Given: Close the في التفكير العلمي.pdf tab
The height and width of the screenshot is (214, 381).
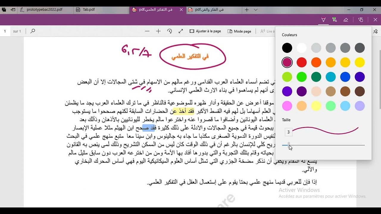Looking at the screenshot, I should coord(181,10).
